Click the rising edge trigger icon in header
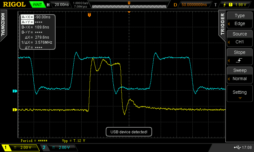Viewport: 254px width, 152px height. 224,5
